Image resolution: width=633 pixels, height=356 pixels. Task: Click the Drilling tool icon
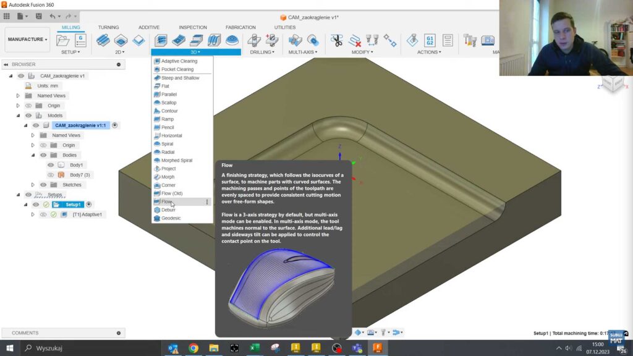point(253,41)
